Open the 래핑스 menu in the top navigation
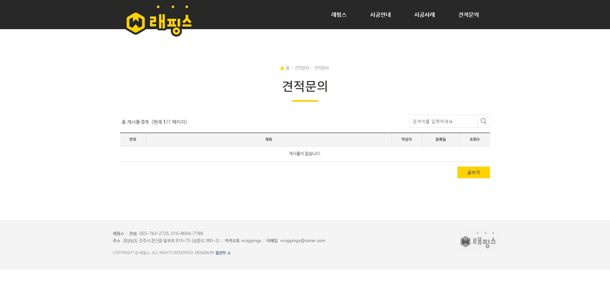The image size is (610, 303). tap(339, 15)
